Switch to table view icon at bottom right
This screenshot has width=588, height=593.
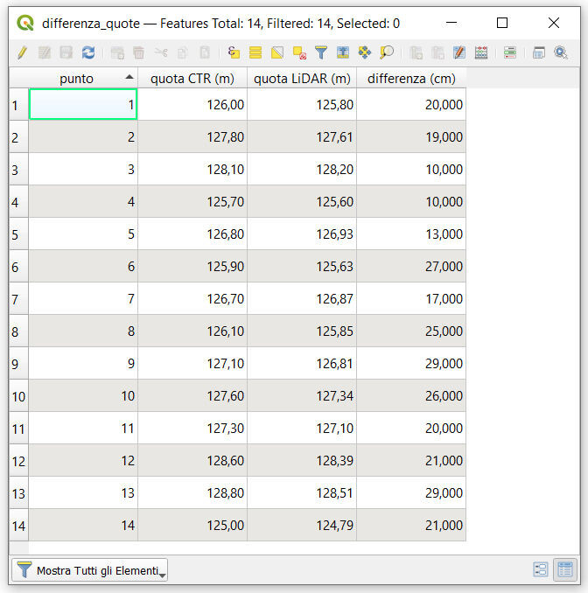[x=565, y=569]
